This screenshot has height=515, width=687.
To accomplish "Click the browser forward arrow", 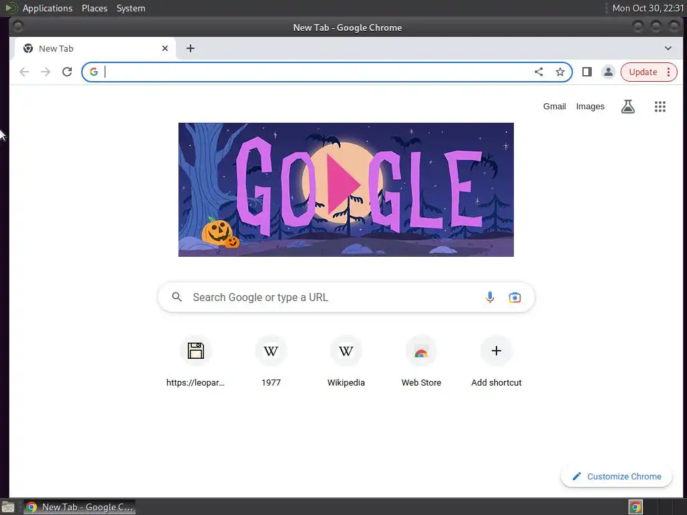I will coord(46,72).
